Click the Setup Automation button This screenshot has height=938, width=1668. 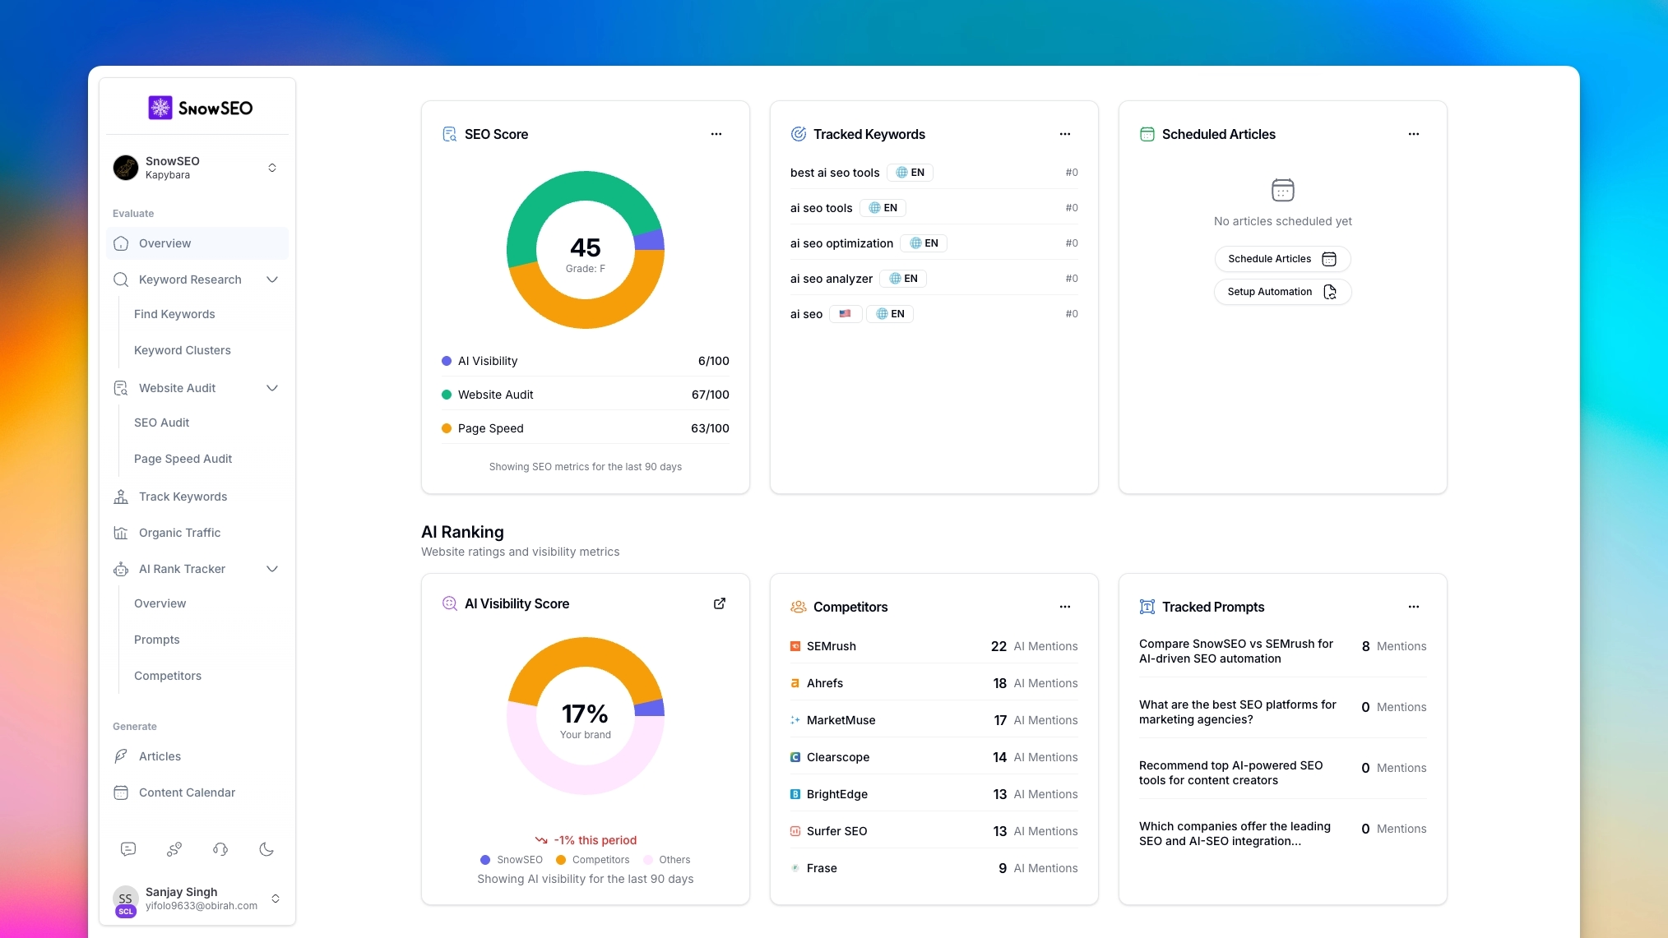(x=1281, y=291)
